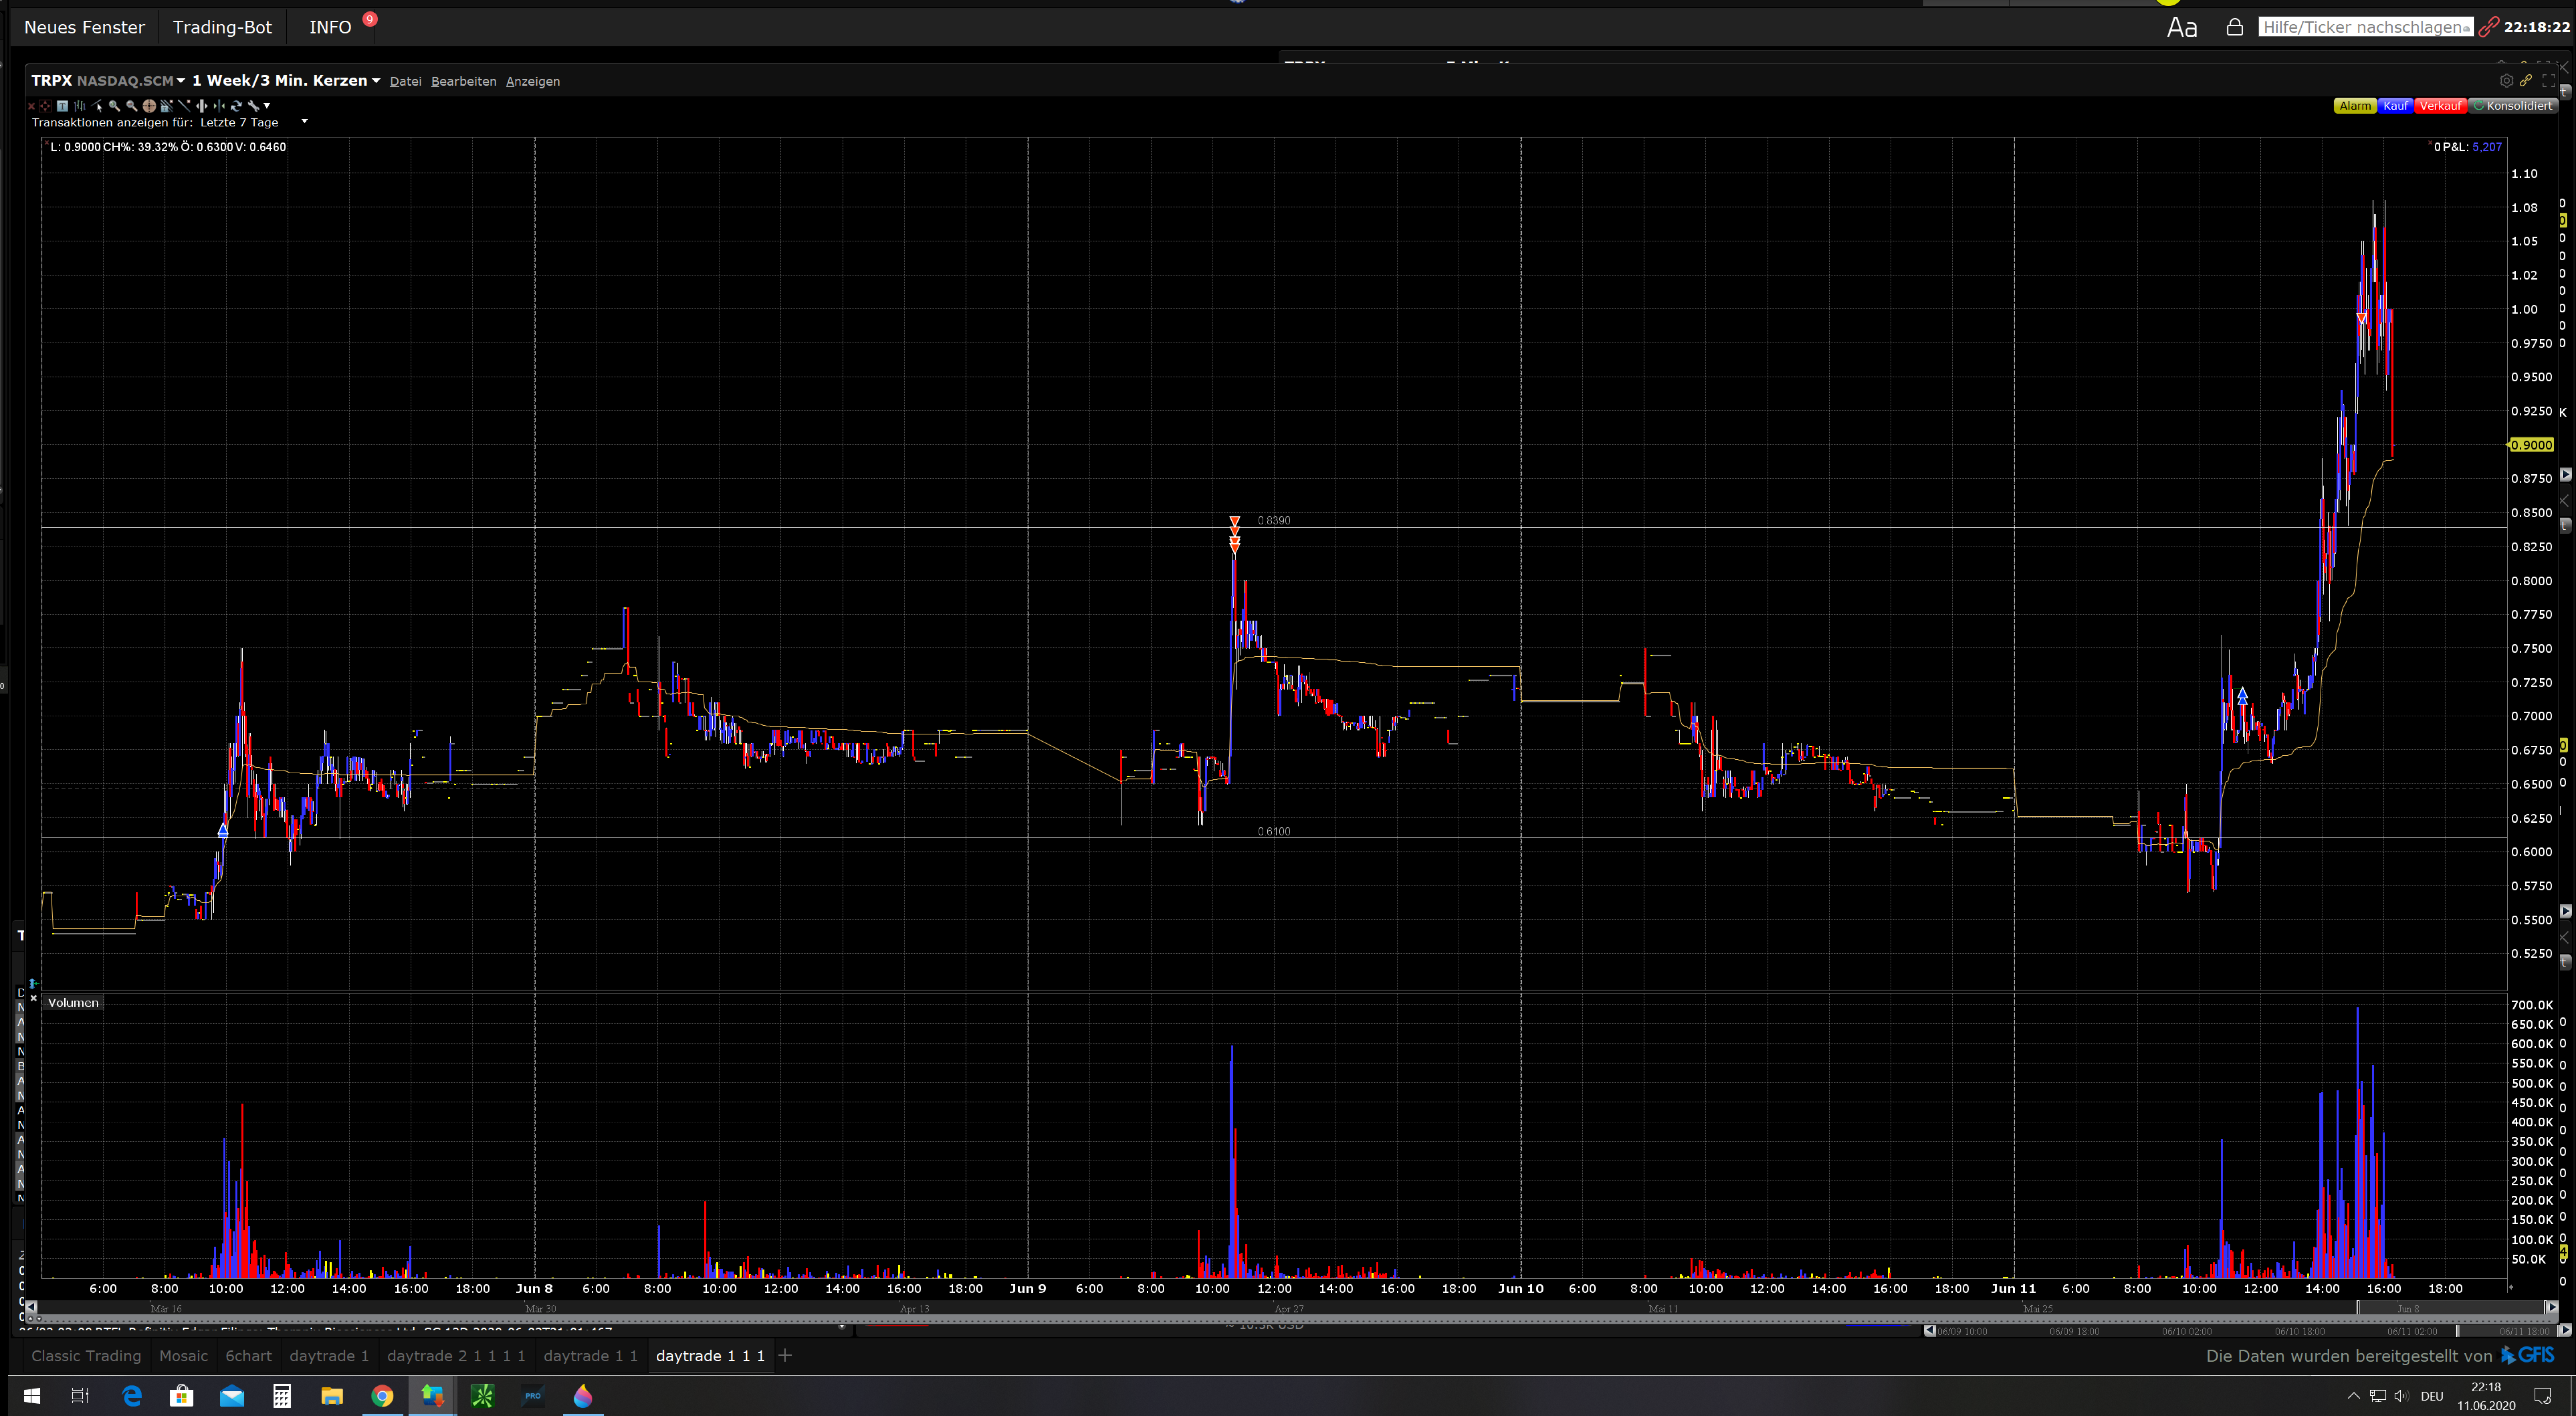This screenshot has height=1416, width=2576.
Task: Toggle the Konsolidiert button
Action: click(x=2512, y=106)
